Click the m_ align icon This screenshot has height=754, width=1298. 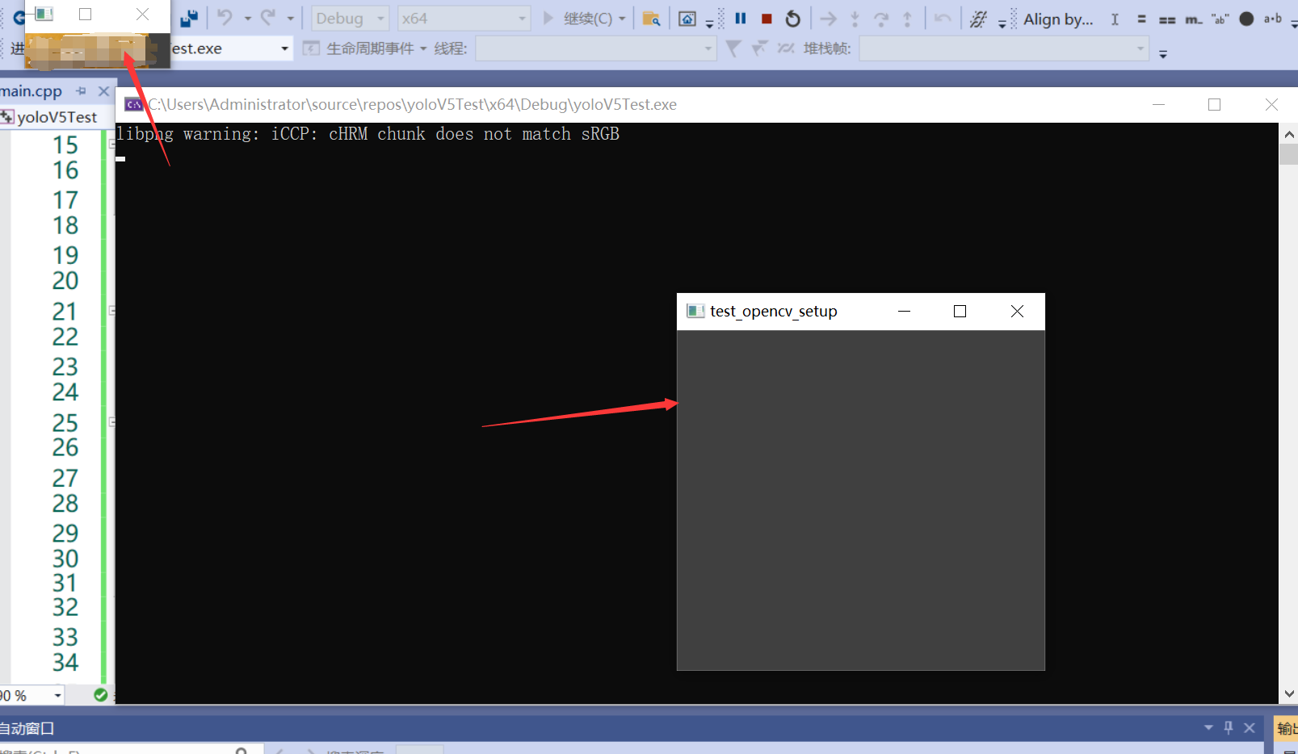pyautogui.click(x=1194, y=19)
